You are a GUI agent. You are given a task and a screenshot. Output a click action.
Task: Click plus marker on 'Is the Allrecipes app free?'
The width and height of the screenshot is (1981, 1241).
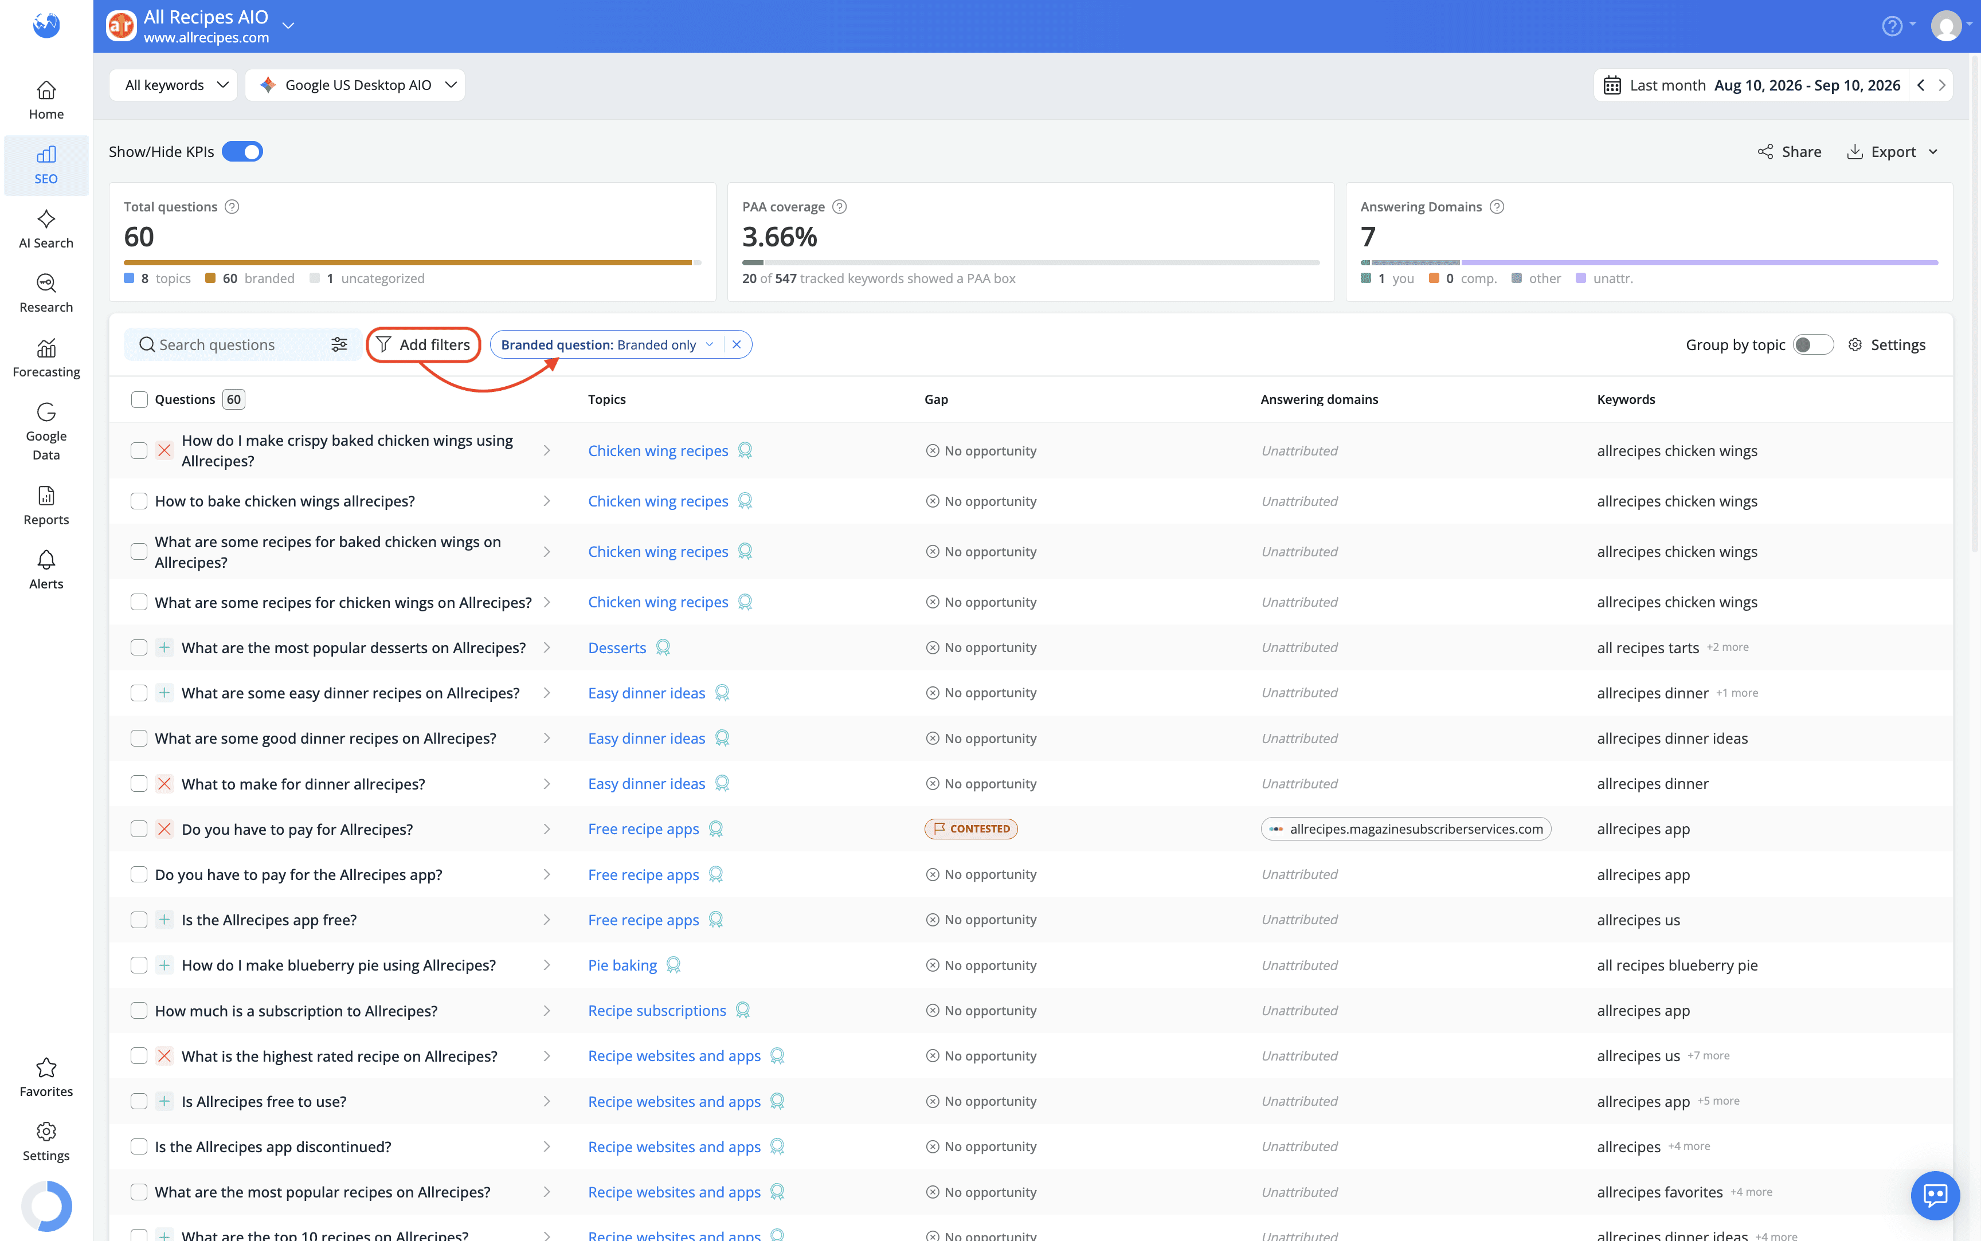click(x=164, y=919)
